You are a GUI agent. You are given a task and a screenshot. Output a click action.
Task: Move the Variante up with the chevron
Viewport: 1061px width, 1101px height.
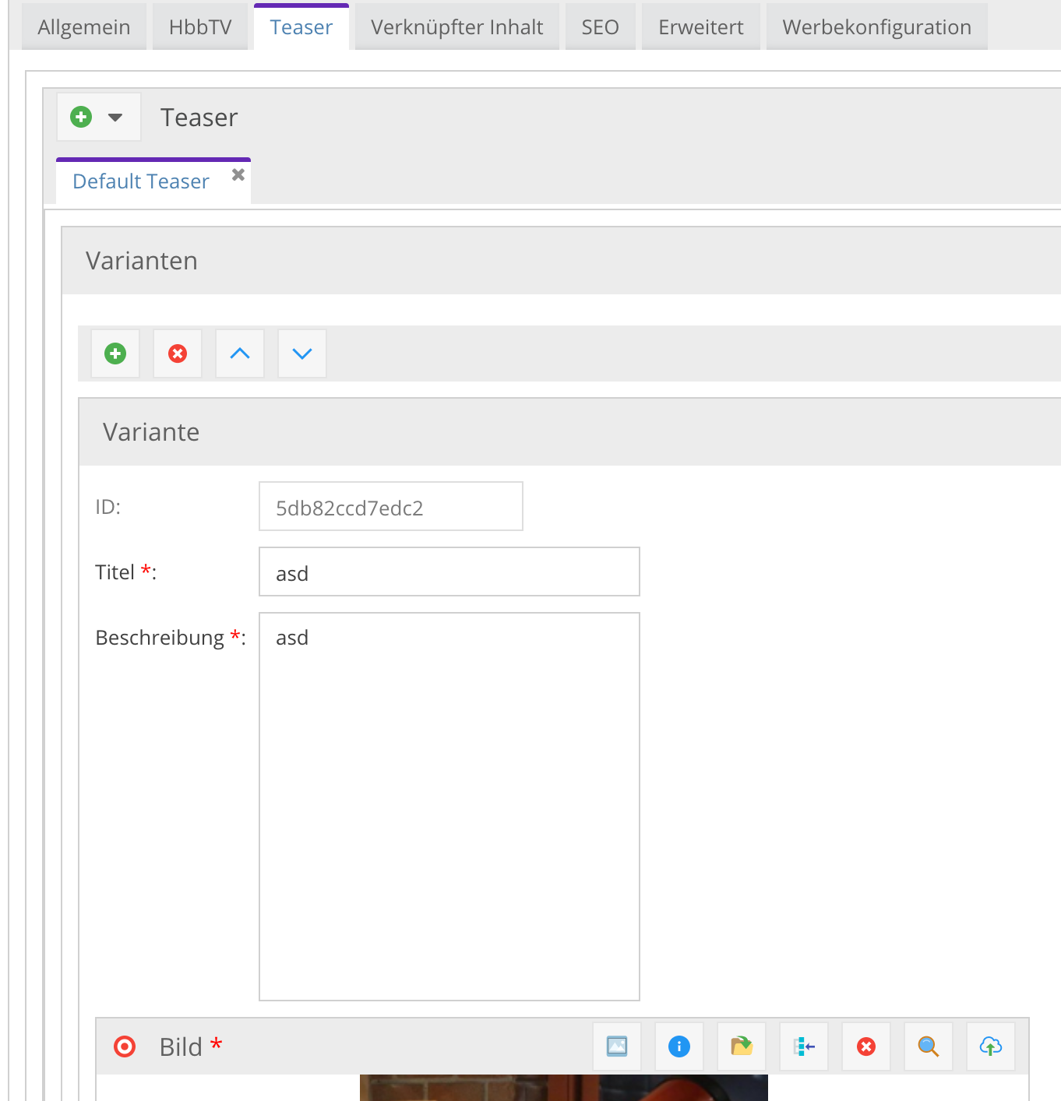pyautogui.click(x=239, y=354)
